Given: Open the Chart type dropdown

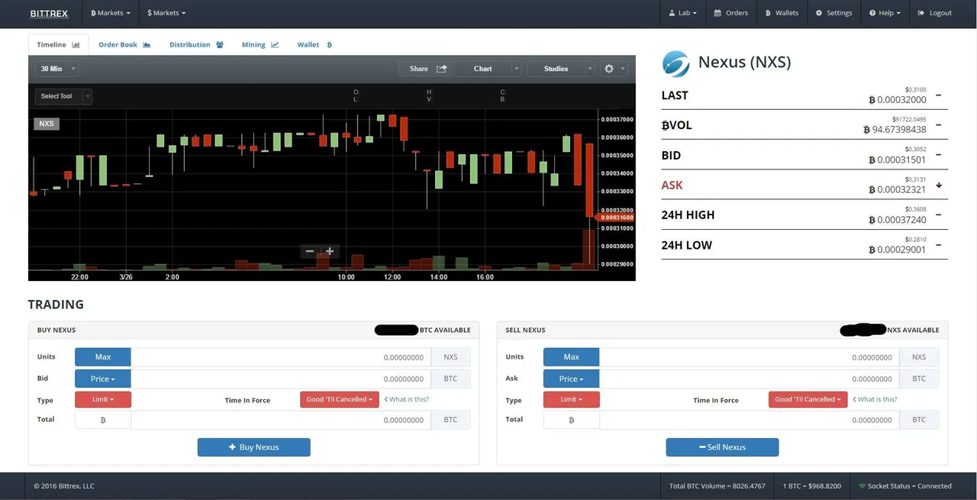Looking at the screenshot, I should pos(488,69).
